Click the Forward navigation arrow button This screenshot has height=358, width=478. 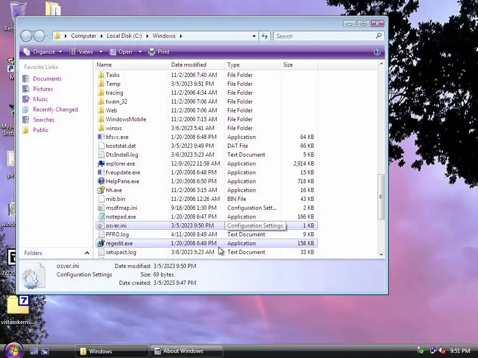pyautogui.click(x=39, y=36)
